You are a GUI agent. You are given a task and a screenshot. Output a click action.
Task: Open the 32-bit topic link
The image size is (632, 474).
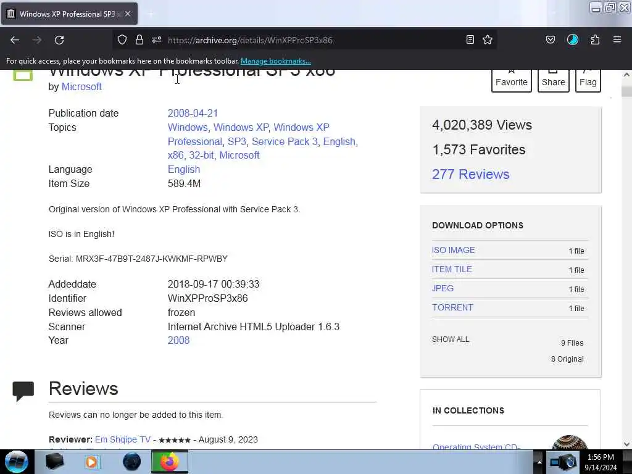coord(202,155)
